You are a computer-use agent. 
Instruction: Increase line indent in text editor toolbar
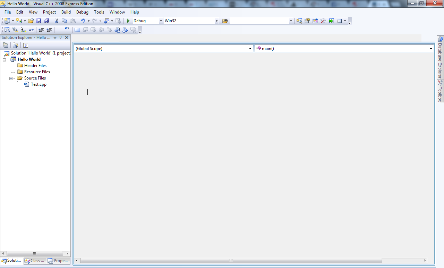[50, 30]
